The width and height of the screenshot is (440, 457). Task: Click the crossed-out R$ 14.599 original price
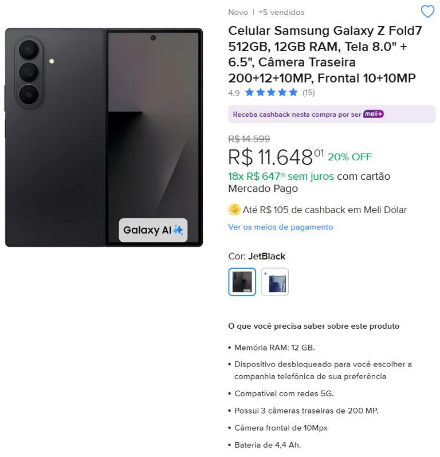[x=249, y=139]
